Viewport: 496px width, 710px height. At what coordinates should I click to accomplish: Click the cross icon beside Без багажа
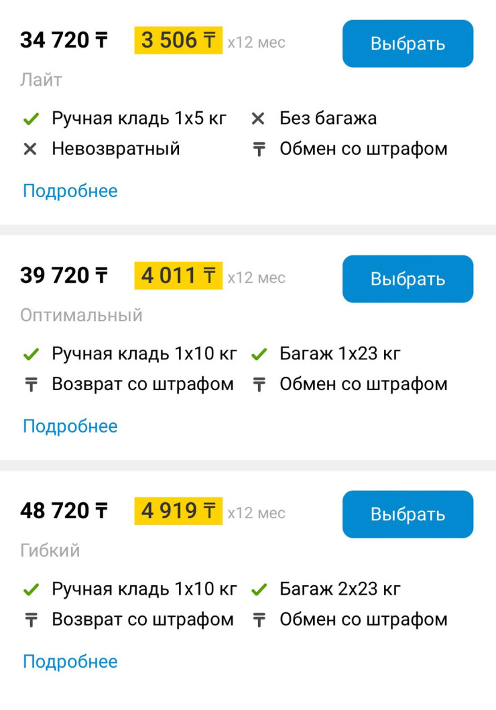258,119
